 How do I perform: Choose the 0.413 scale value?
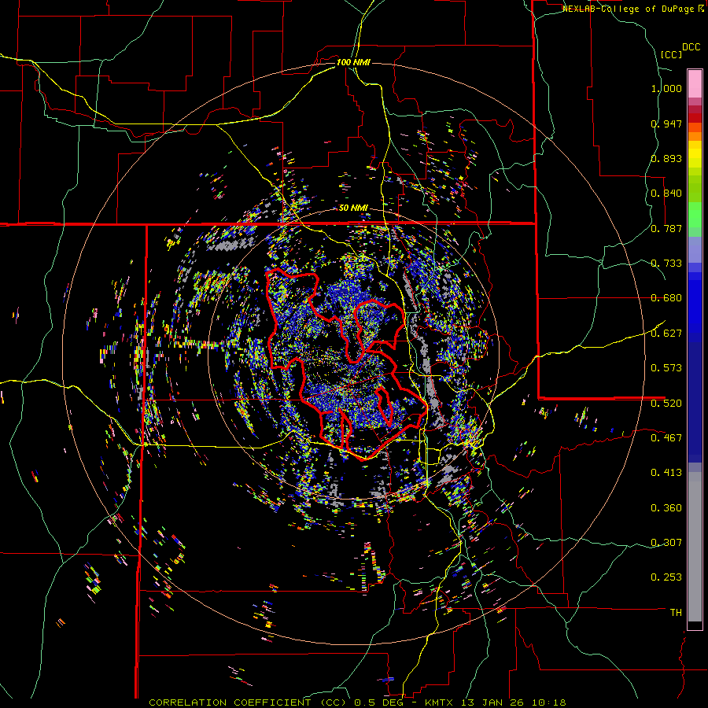coord(666,473)
